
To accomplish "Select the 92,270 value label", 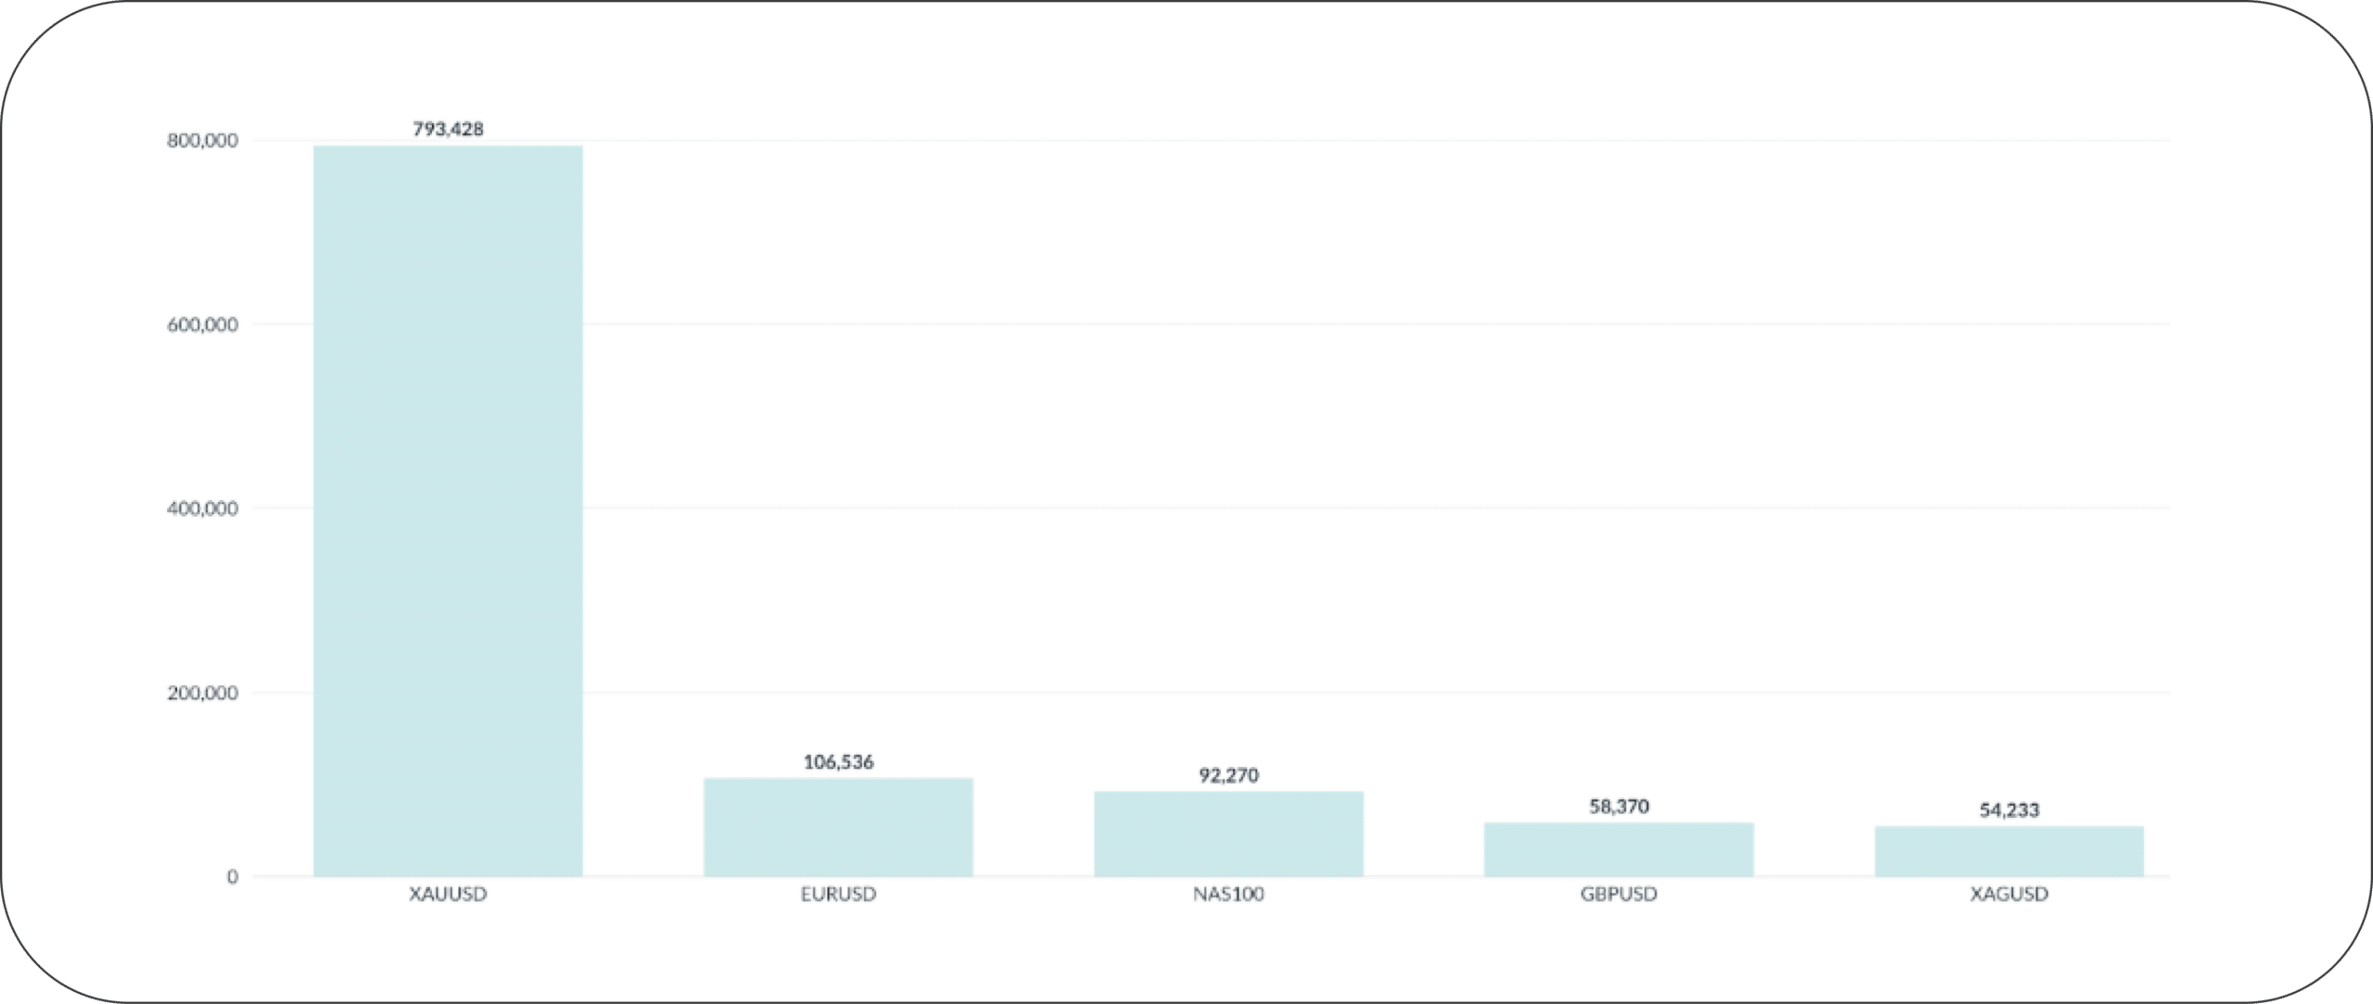I will pyautogui.click(x=1228, y=775).
